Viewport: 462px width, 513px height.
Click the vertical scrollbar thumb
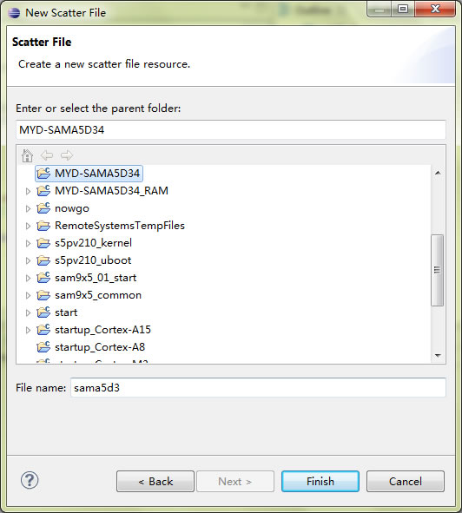tap(437, 270)
